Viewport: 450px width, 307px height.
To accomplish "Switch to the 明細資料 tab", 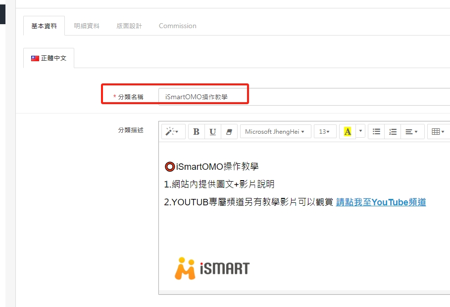I will (86, 26).
